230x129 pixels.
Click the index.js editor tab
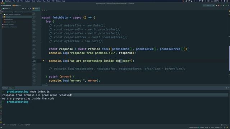[x=36, y=9]
